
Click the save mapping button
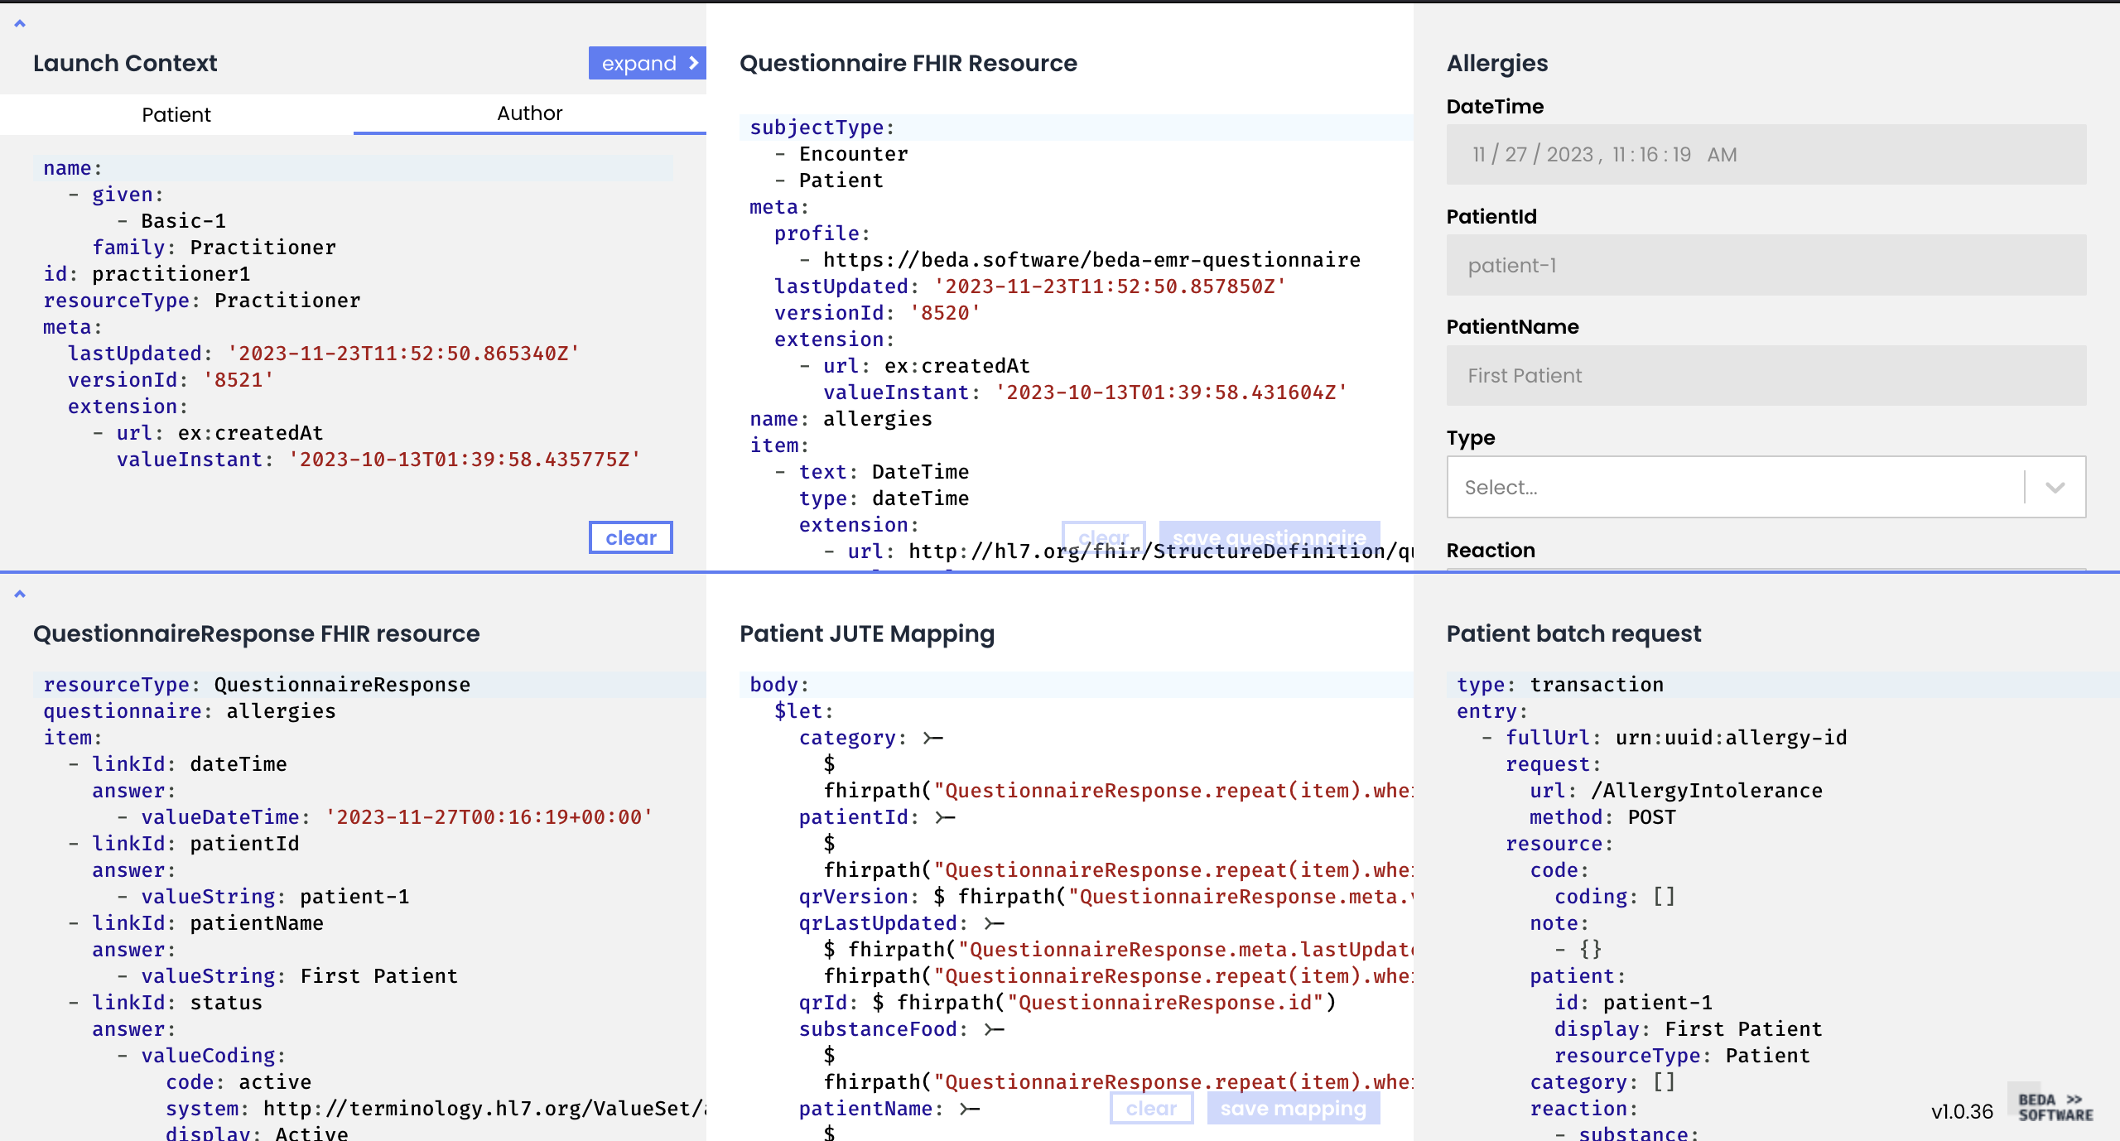(x=1294, y=1109)
